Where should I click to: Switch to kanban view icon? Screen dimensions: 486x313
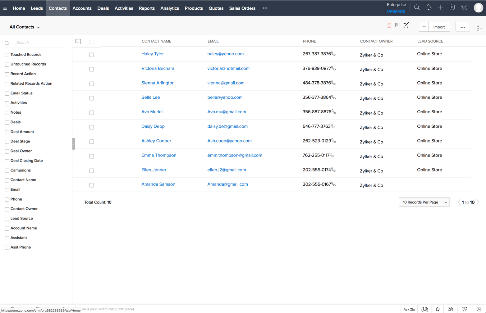pos(397,25)
